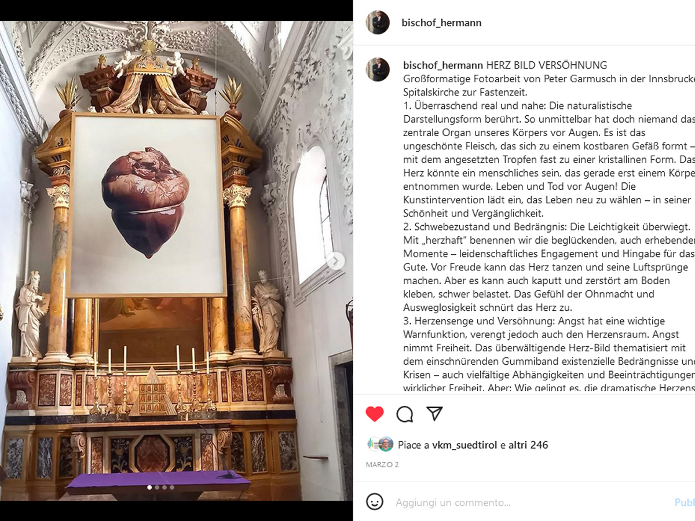
Task: Click the altar photo of heart artwork
Action: click(x=177, y=260)
